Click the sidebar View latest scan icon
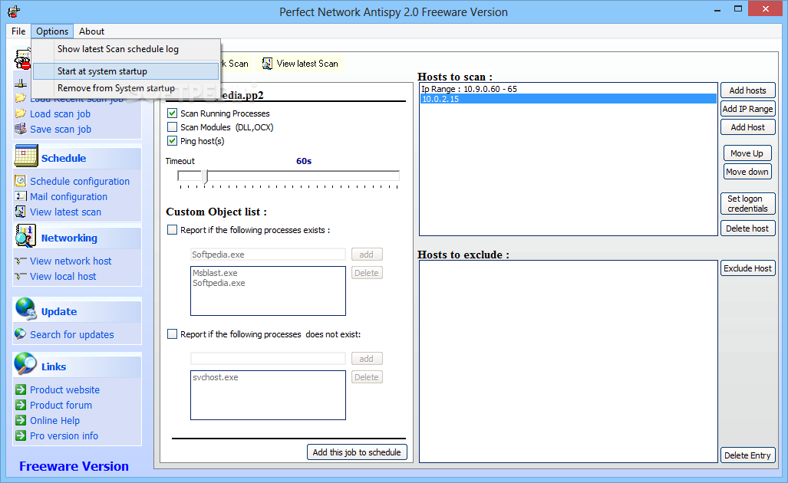 click(x=20, y=212)
